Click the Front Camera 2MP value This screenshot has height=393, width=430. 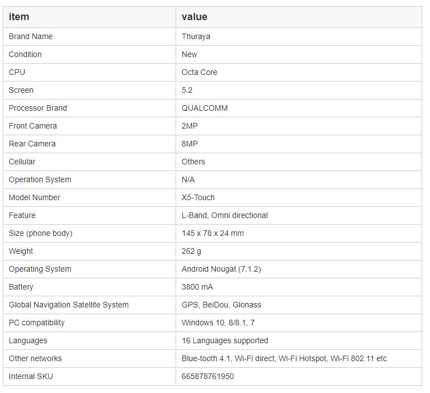click(190, 126)
